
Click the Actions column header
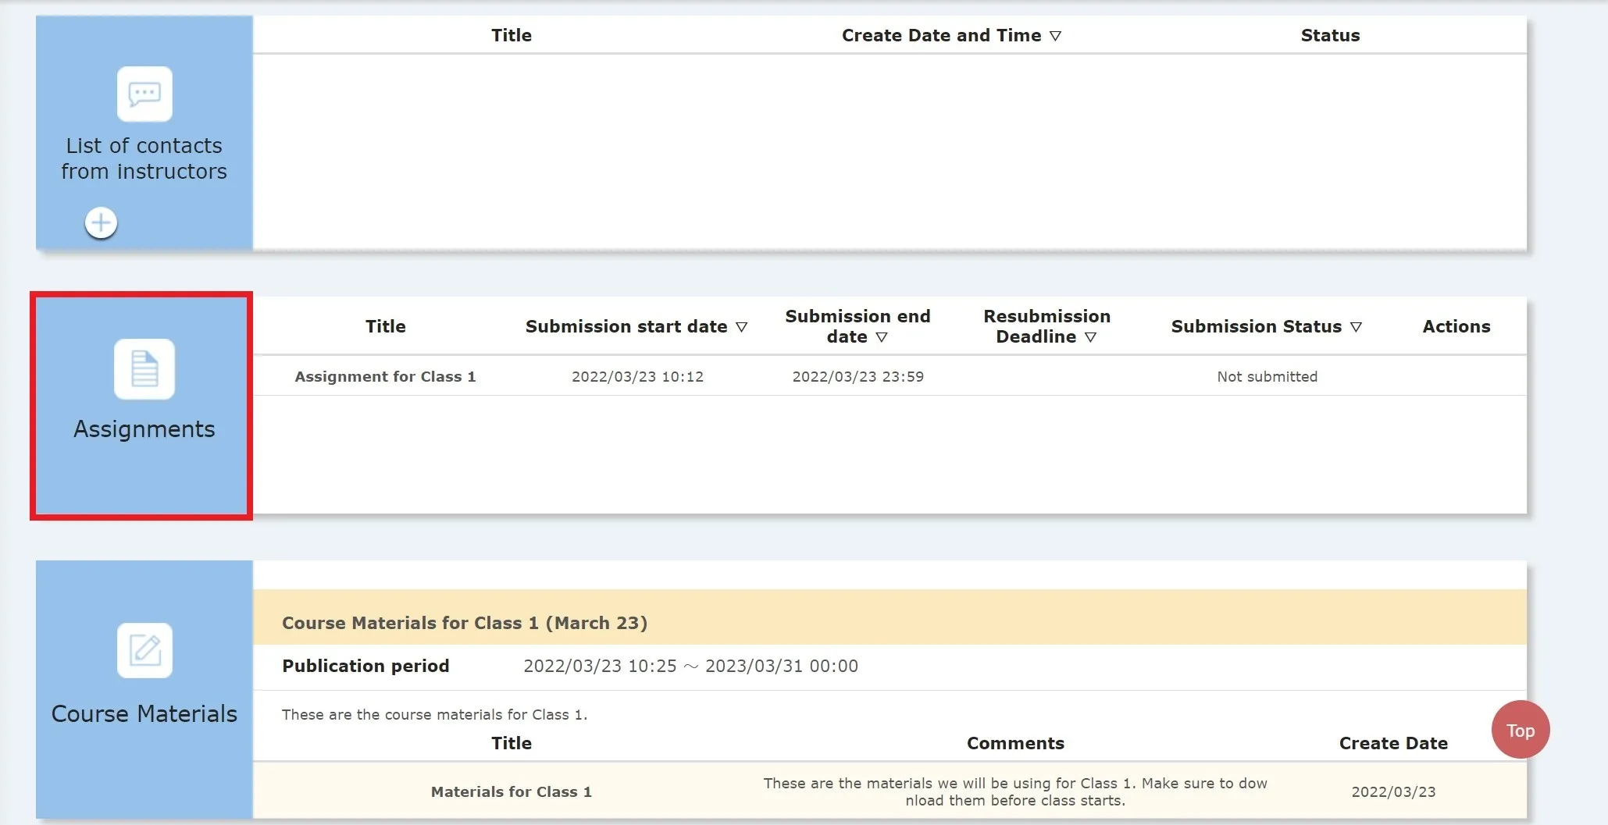1456,326
